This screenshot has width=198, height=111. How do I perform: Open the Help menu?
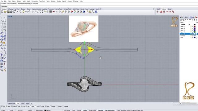81,1
